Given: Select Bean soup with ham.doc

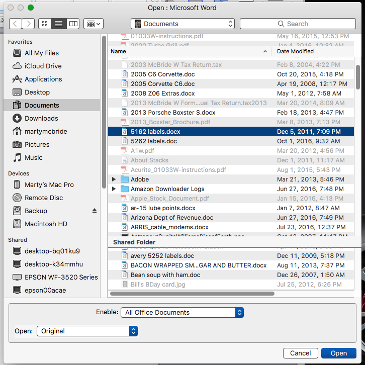Looking at the screenshot, I should tap(231, 275).
